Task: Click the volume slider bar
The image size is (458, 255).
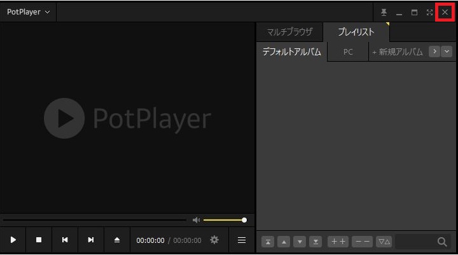Action: tap(224, 220)
